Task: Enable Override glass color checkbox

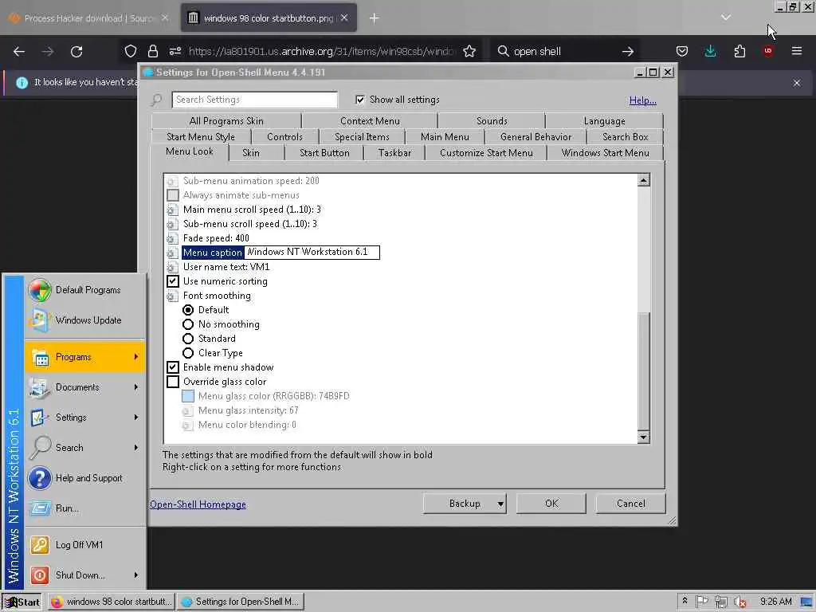Action: tap(173, 382)
